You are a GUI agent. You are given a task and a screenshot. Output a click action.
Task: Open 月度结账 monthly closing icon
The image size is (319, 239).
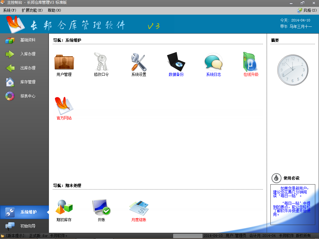tap(139, 208)
